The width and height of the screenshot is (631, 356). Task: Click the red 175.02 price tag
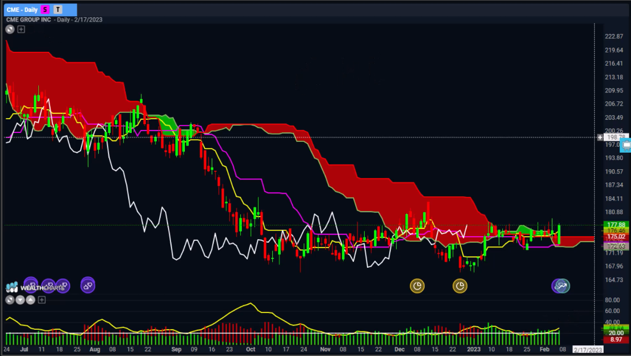(x=616, y=236)
